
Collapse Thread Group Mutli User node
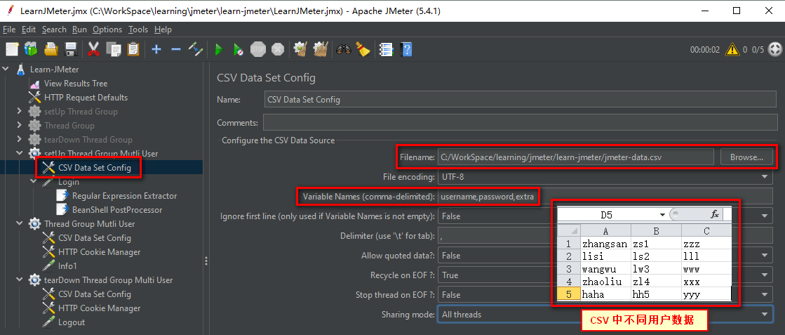pos(20,223)
